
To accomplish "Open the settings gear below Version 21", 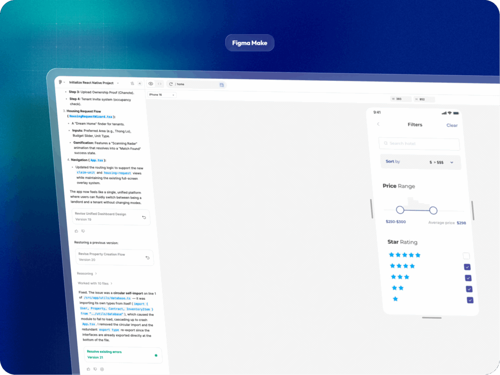I will pyautogui.click(x=102, y=369).
